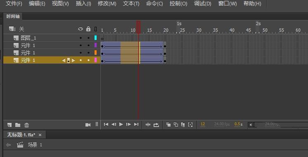The image size is (308, 157).
Task: Delete the selected layer with trash icon
Action: coord(26,125)
